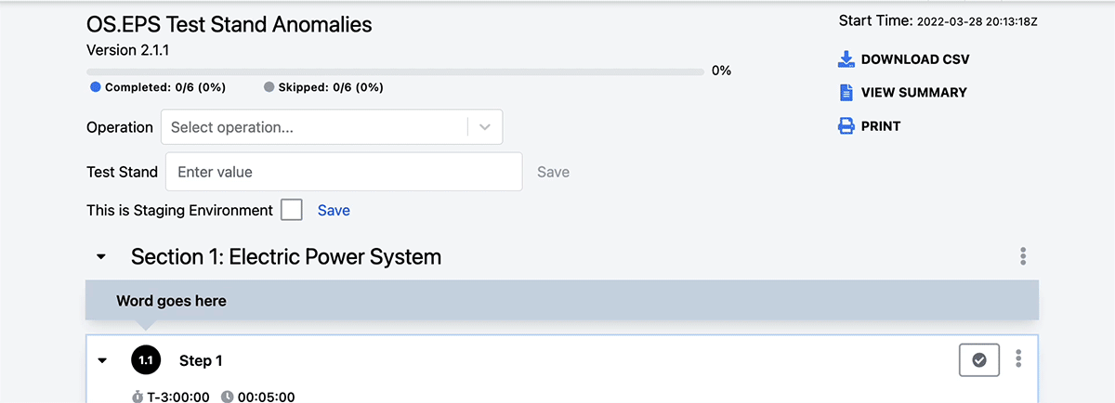Open Section 1 three-dot options menu

point(1023,256)
